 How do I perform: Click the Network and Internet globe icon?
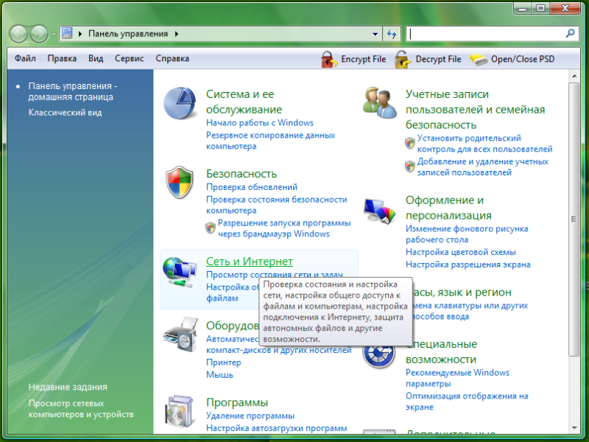[180, 272]
